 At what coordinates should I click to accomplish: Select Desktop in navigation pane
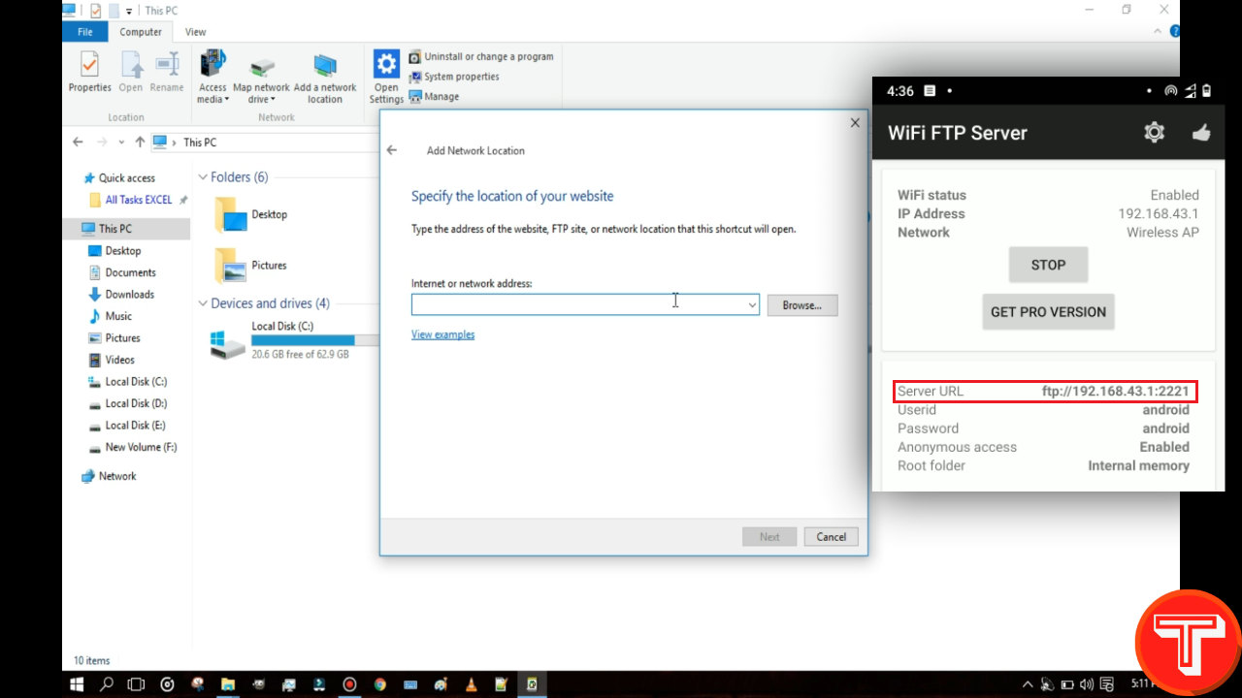pyautogui.click(x=122, y=250)
